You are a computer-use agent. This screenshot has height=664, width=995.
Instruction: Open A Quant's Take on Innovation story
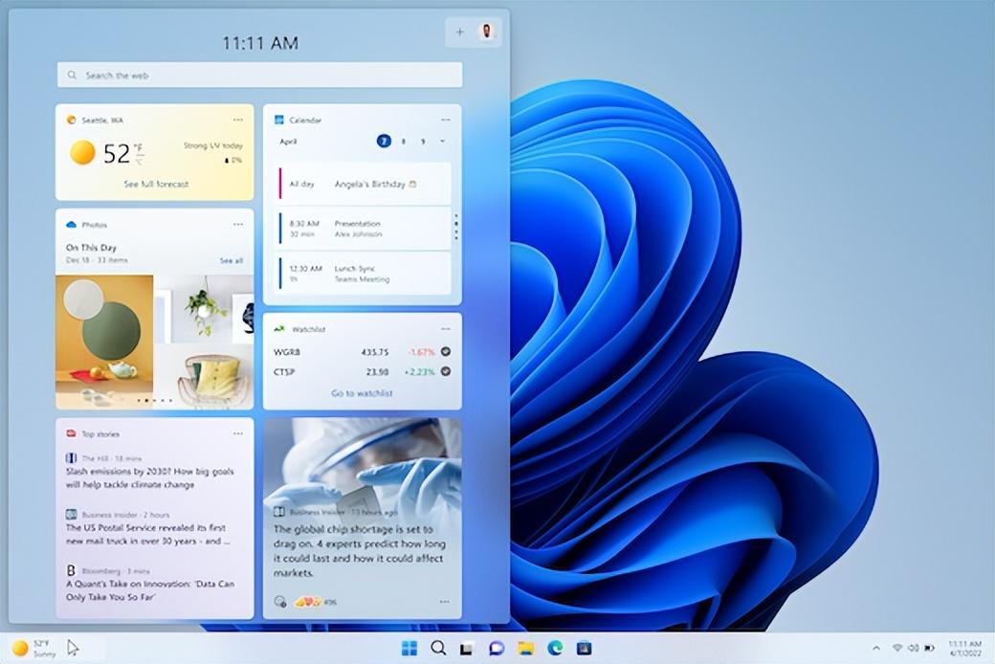pyautogui.click(x=150, y=590)
